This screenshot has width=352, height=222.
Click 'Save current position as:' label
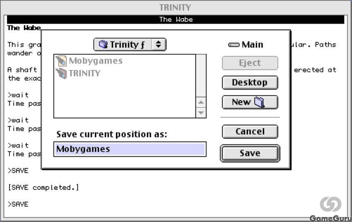tap(112, 134)
